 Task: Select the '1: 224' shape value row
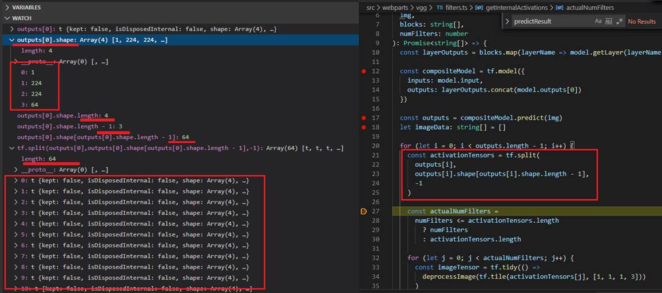tap(180, 83)
